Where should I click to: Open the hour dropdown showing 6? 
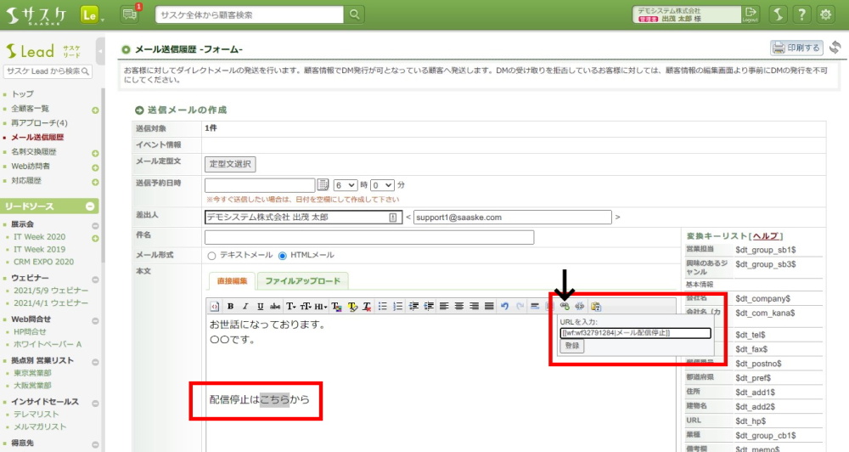[345, 185]
